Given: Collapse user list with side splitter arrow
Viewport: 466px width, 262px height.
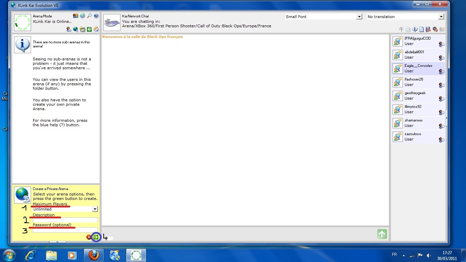Looking at the screenshot, I should click(x=446, y=118).
